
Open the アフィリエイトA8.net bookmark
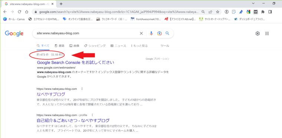[180, 19]
